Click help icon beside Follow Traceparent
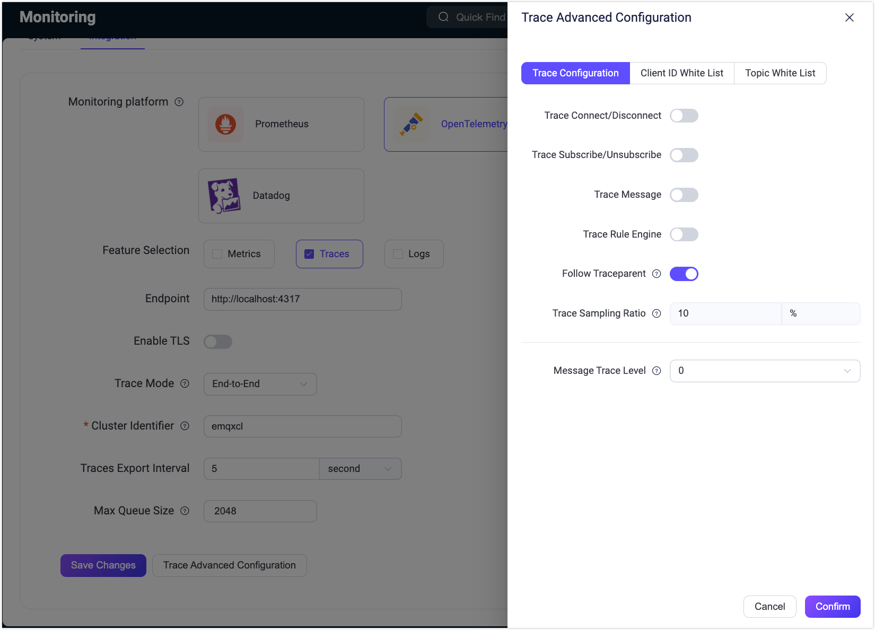The width and height of the screenshot is (875, 630). [657, 274]
